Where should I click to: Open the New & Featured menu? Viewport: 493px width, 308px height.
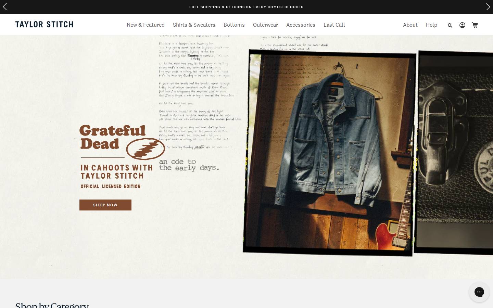click(x=146, y=25)
